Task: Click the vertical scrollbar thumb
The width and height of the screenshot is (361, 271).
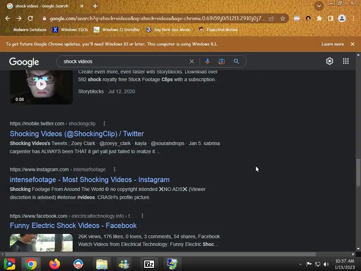Action: pos(358,172)
